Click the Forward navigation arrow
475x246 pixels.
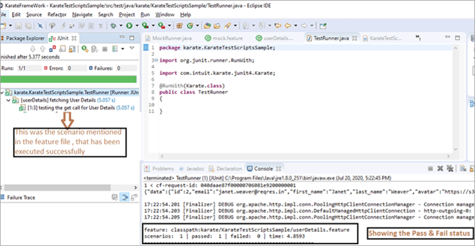tap(304, 26)
